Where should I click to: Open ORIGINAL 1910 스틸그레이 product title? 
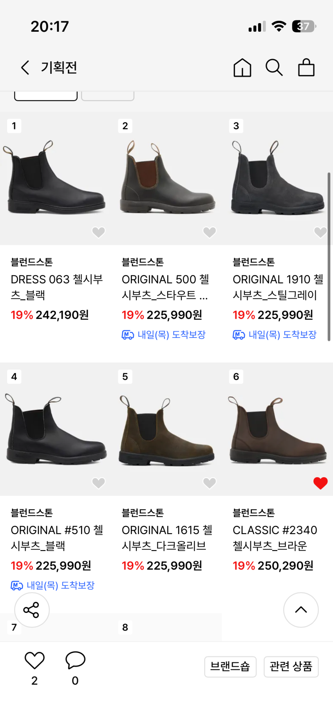(278, 287)
